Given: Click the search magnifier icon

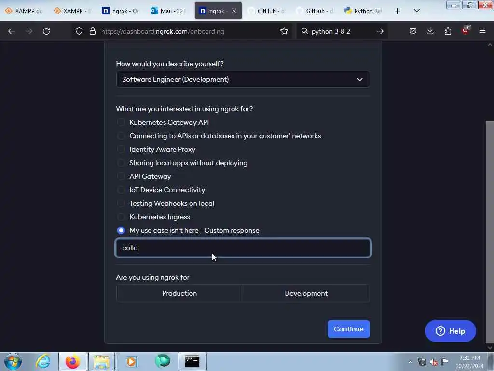Looking at the screenshot, I should (x=304, y=31).
